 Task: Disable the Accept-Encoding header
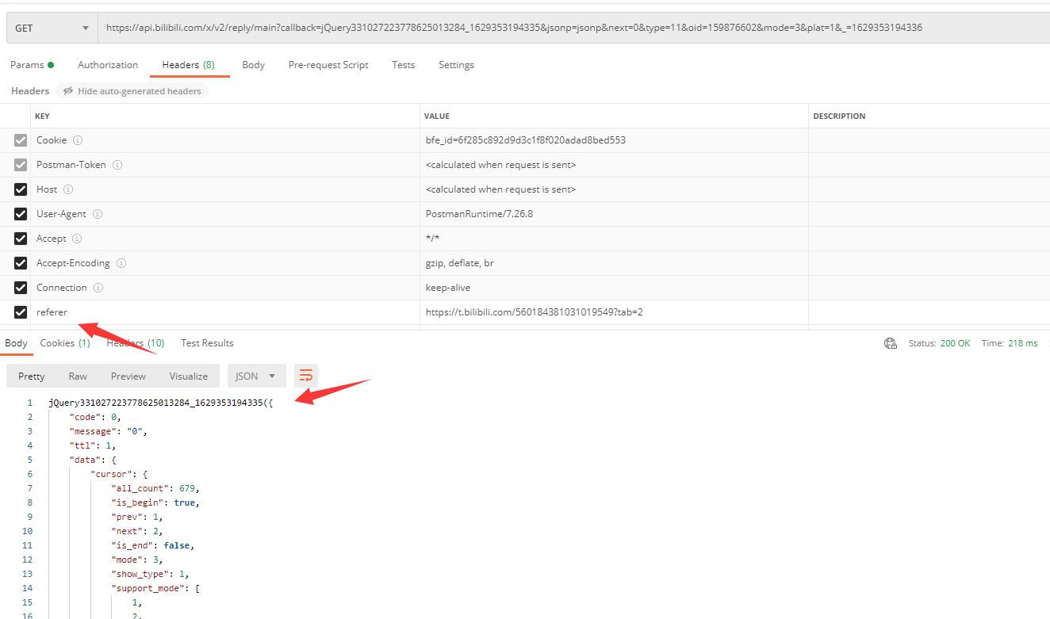[20, 262]
